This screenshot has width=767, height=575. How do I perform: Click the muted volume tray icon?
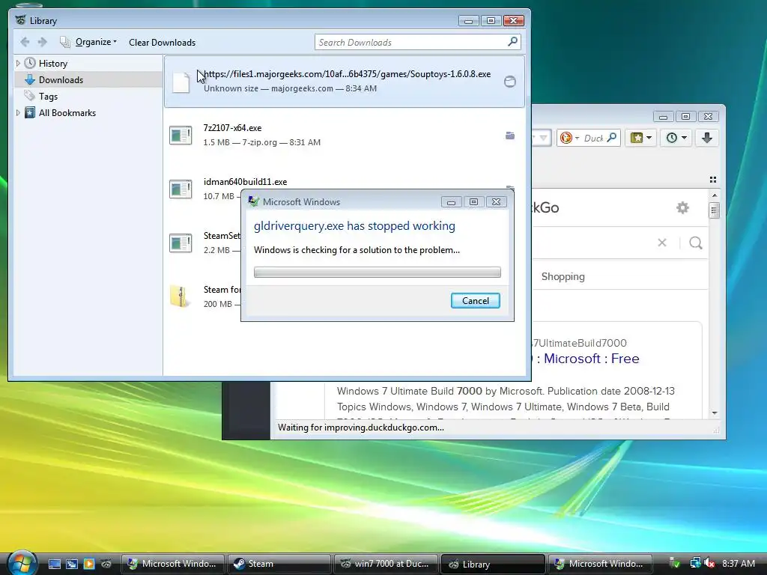click(709, 564)
